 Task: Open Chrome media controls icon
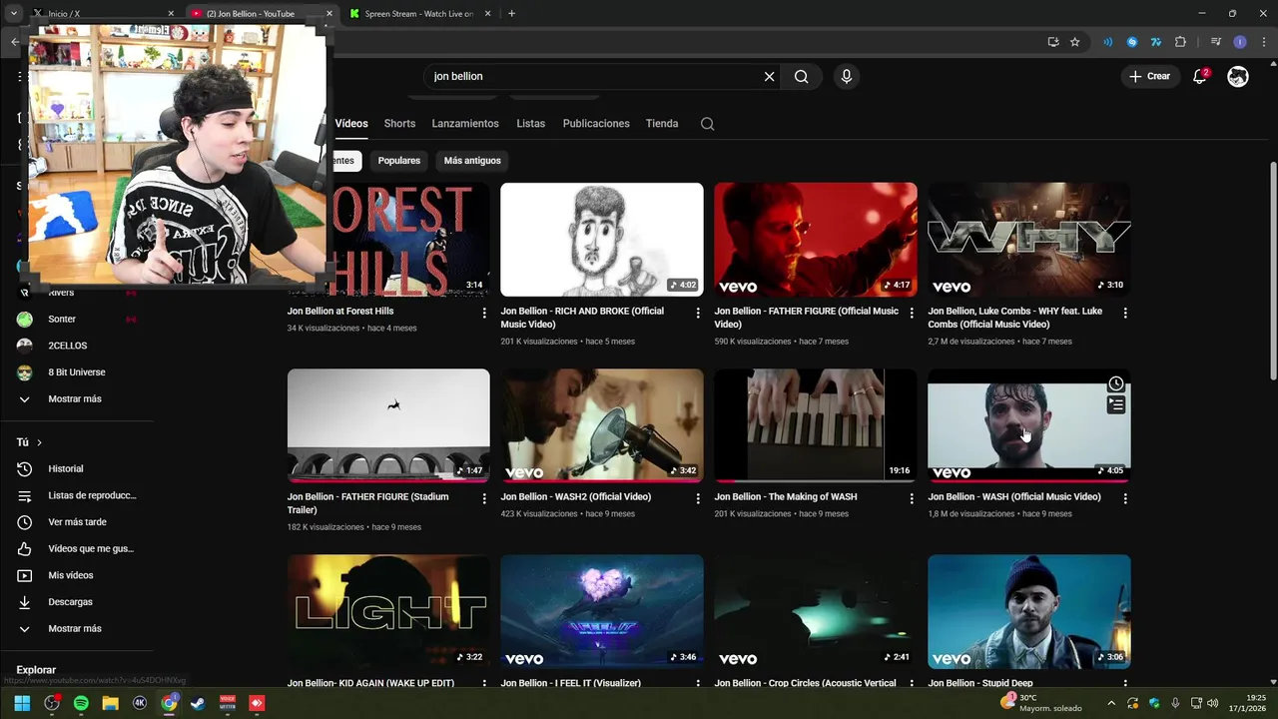[x=1215, y=42]
